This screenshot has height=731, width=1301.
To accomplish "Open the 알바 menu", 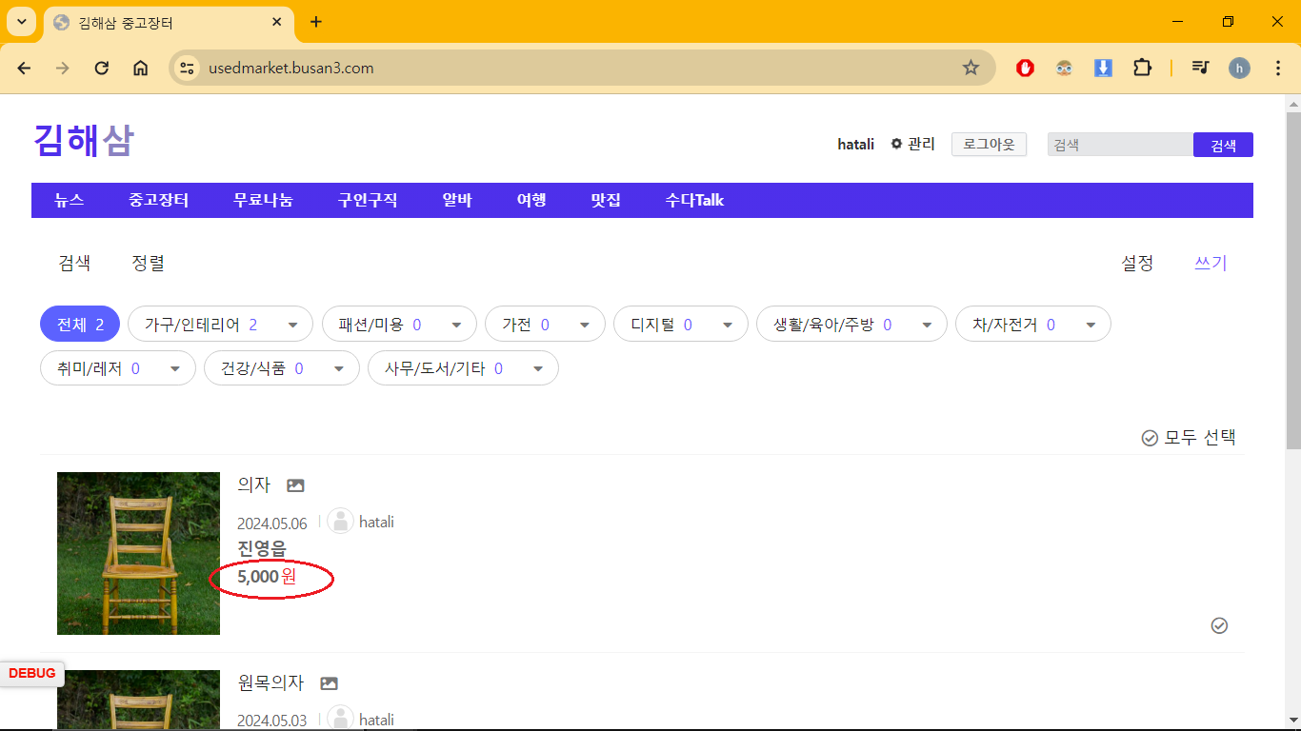I will (x=457, y=200).
